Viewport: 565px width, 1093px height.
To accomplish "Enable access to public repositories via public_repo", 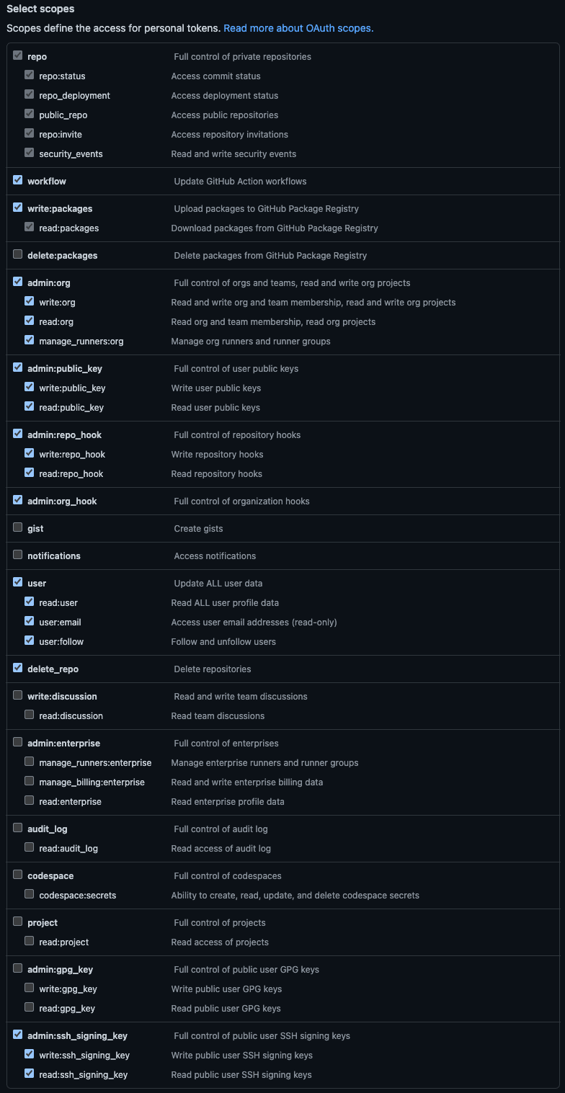I will point(29,113).
